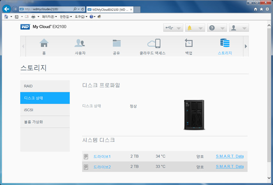Expand the Print dropdown arrow
The width and height of the screenshot is (273, 185).
pos(38,17)
